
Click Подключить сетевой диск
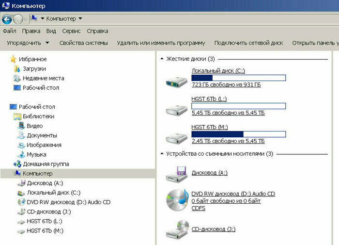pyautogui.click(x=248, y=43)
